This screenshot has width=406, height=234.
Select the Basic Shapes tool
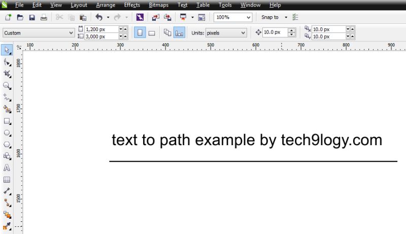coord(7,156)
